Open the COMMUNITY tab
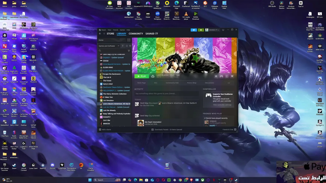The width and height of the screenshot is (326, 183). (x=136, y=34)
